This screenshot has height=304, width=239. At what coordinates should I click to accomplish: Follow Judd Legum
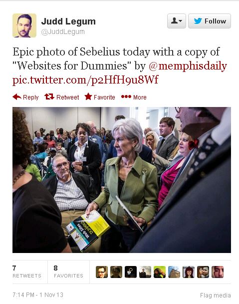coord(210,21)
